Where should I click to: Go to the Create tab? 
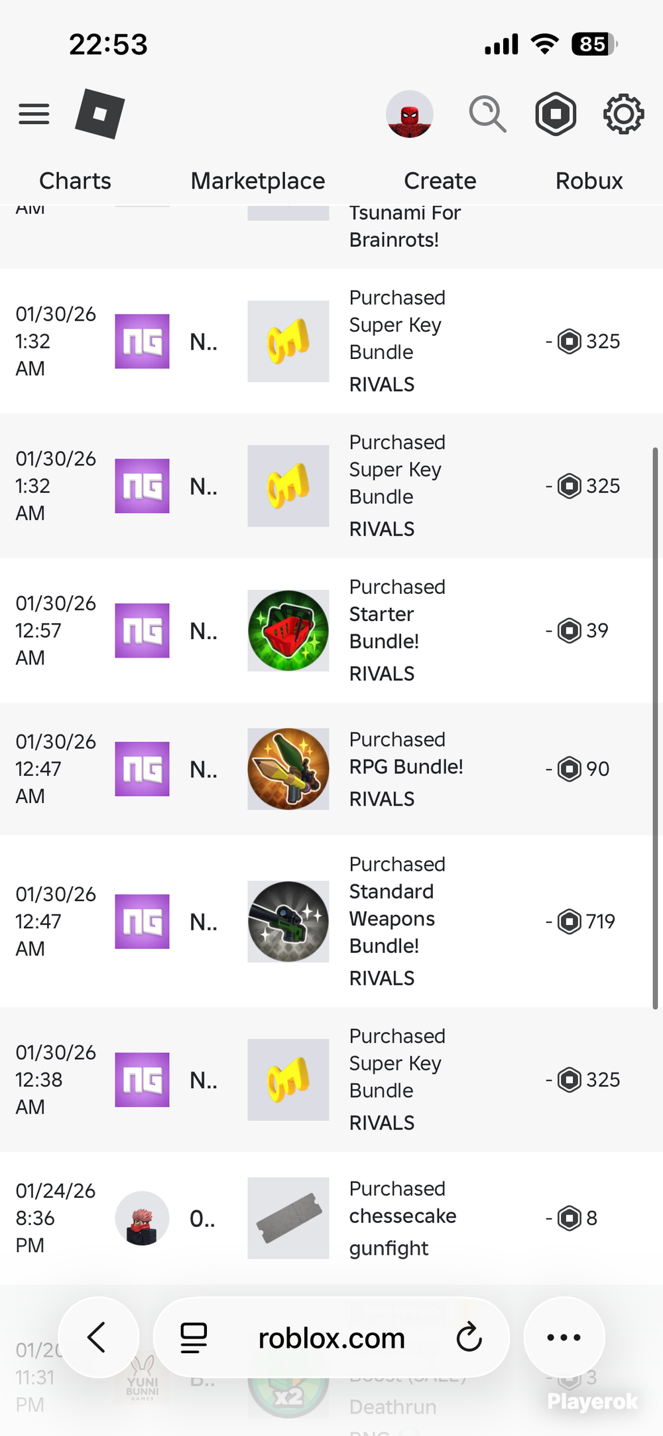[x=440, y=180]
